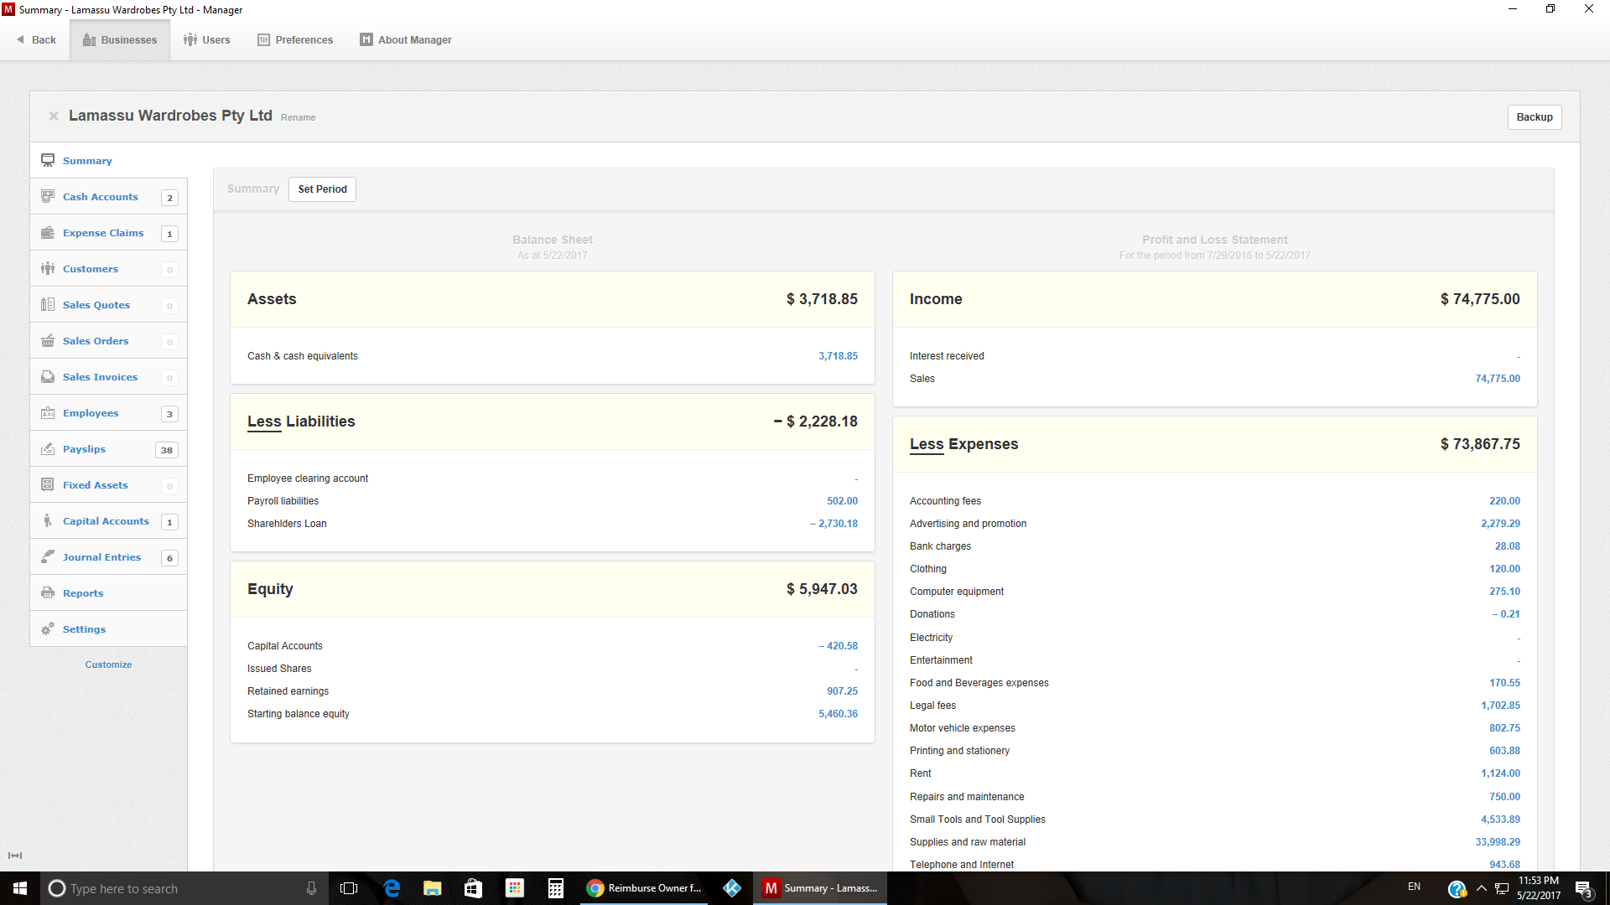
Task: Click the Rename link
Action: [x=299, y=118]
